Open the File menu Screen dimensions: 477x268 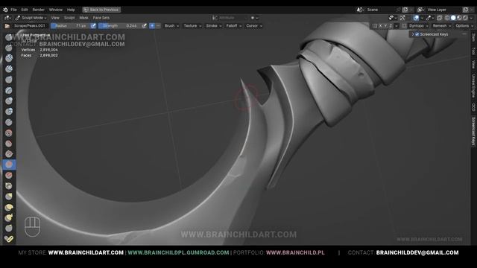13,10
